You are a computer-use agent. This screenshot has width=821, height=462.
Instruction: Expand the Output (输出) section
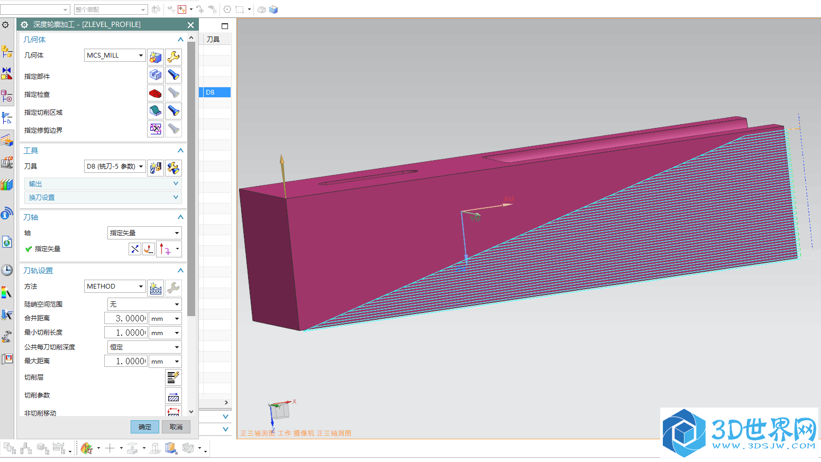coord(103,184)
